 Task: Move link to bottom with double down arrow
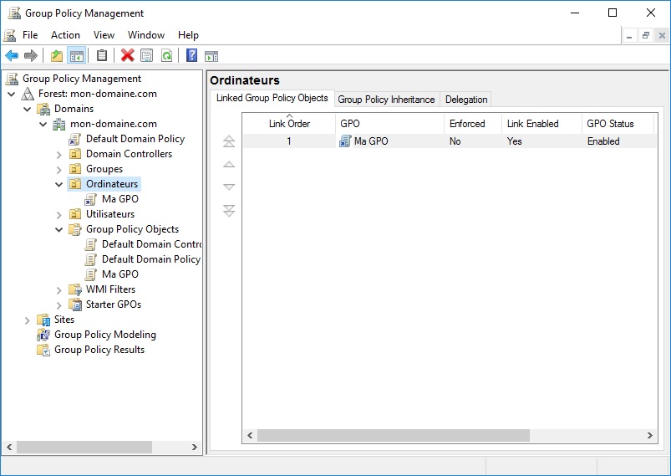229,210
